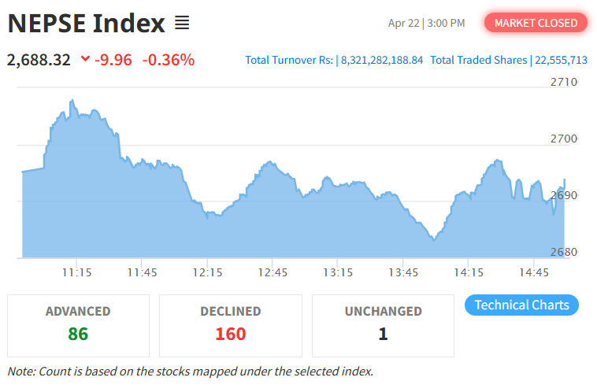The height and width of the screenshot is (392, 597).
Task: Click the 14:45 label on time axis
Action: coord(534,272)
